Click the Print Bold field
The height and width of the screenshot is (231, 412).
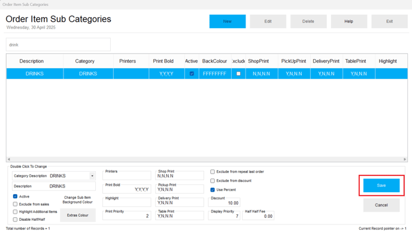(126, 189)
